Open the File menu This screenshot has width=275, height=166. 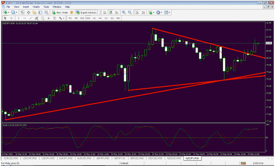click(8, 7)
